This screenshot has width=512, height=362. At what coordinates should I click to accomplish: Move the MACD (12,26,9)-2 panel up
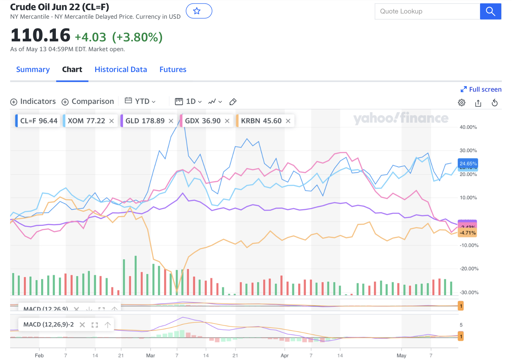coord(107,325)
